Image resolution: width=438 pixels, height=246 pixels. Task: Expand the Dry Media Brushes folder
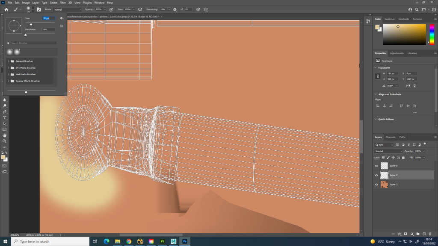coord(9,68)
